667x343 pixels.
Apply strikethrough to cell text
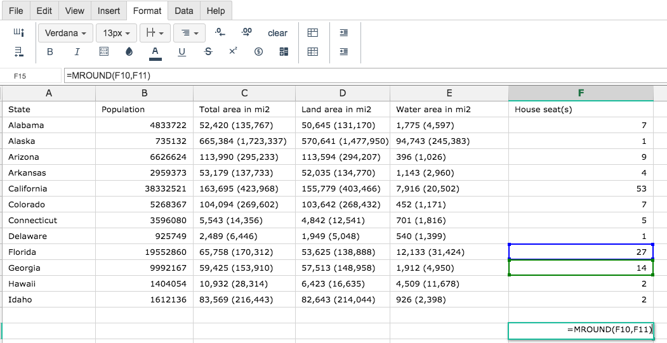click(x=208, y=52)
